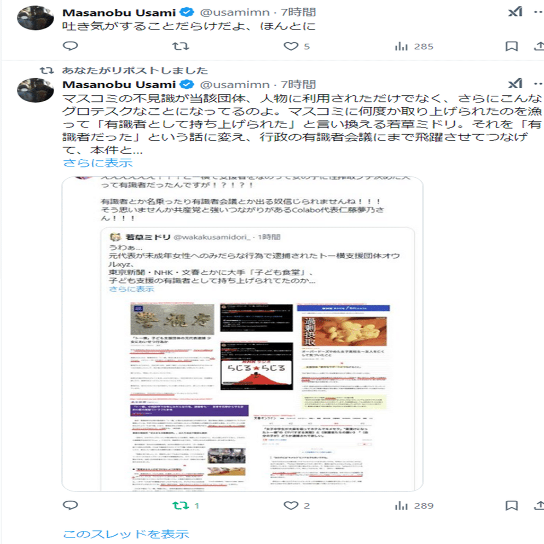
Task: Expand quoted 若草ミドリ text with さらに表示
Action: [131, 288]
